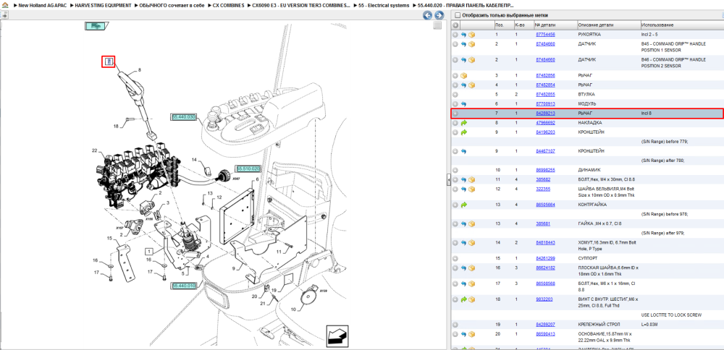Open the 55.440.030 reference label on diagram

coord(184,117)
